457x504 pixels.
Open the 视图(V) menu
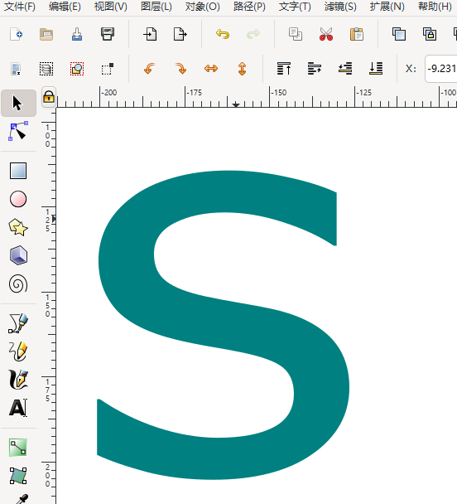pos(111,7)
